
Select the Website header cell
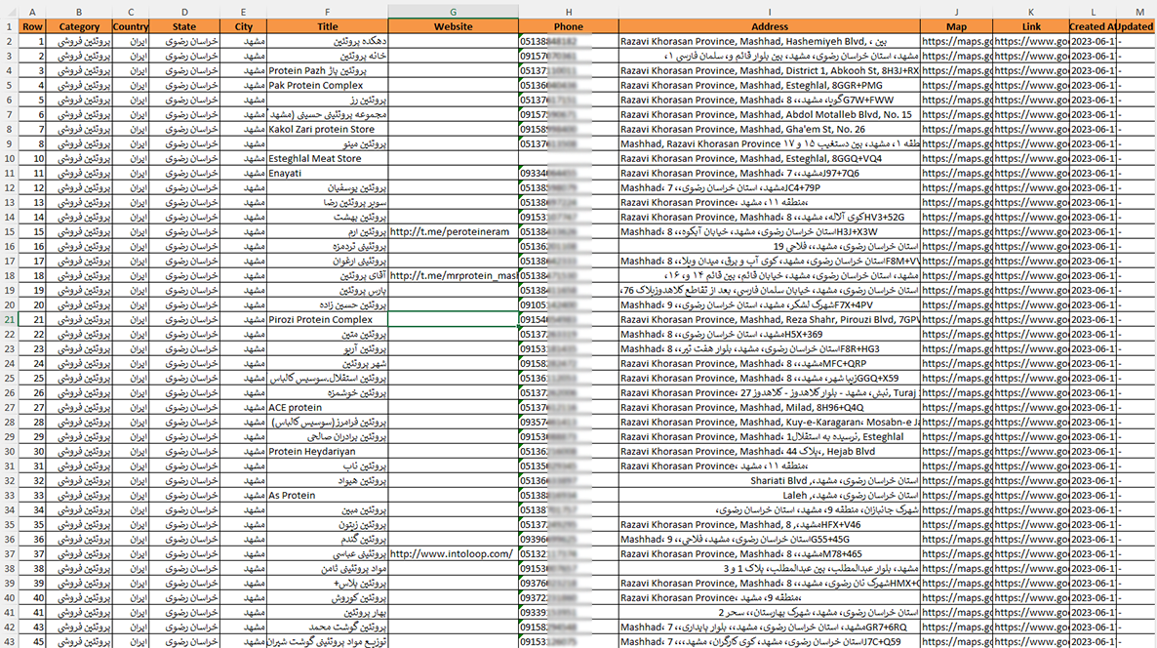click(453, 26)
